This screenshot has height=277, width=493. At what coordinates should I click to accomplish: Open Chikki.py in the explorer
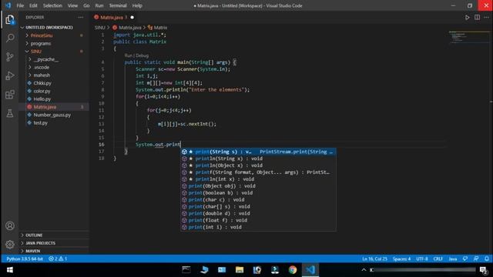(x=42, y=83)
